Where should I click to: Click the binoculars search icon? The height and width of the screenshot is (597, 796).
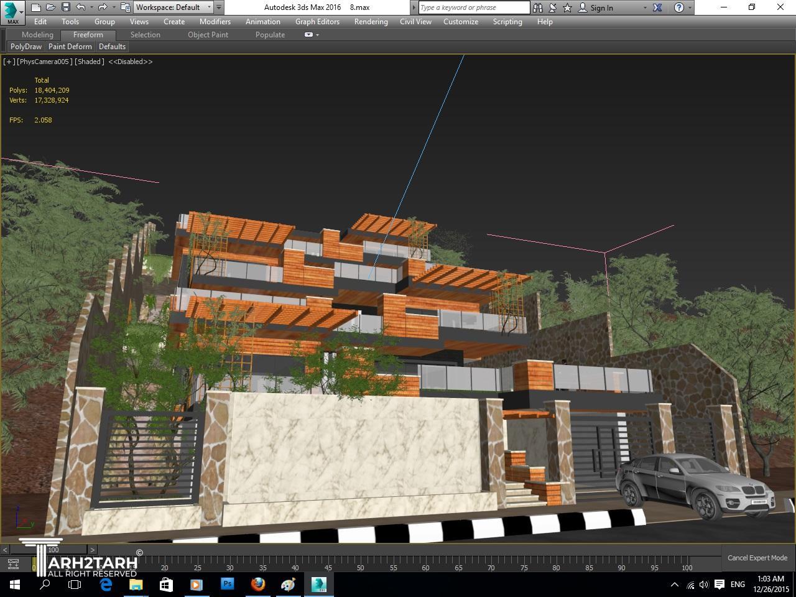[x=538, y=7]
